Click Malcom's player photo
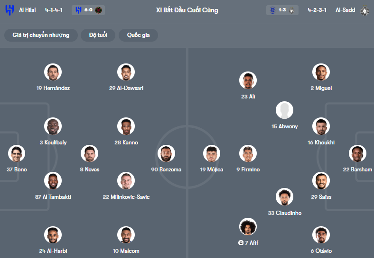Screen dimensions: 374x258 pyautogui.click(x=126, y=235)
